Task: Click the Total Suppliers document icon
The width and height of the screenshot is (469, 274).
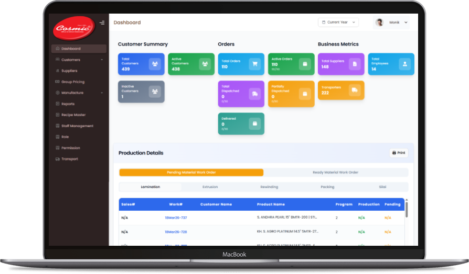Action: coord(355,64)
